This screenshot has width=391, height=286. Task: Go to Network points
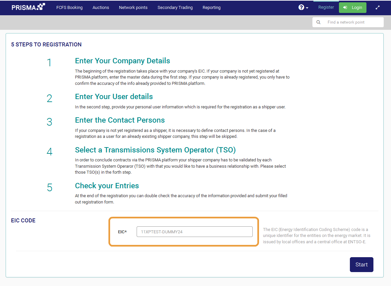point(133,8)
